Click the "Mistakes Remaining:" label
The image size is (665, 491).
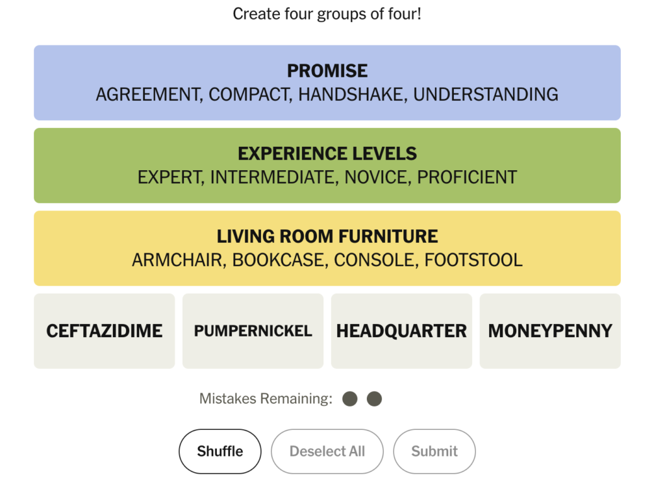point(266,399)
